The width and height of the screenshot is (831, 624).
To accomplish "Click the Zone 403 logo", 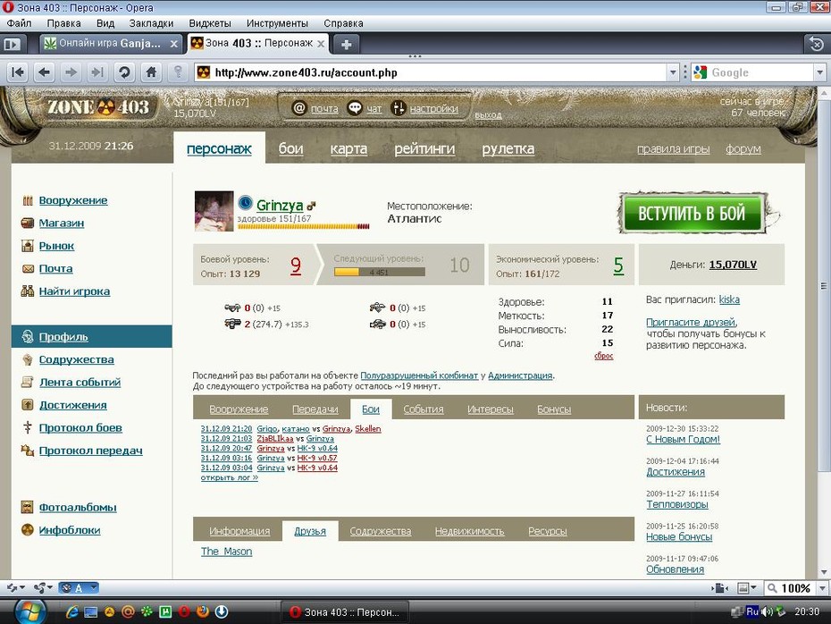I will [x=98, y=107].
